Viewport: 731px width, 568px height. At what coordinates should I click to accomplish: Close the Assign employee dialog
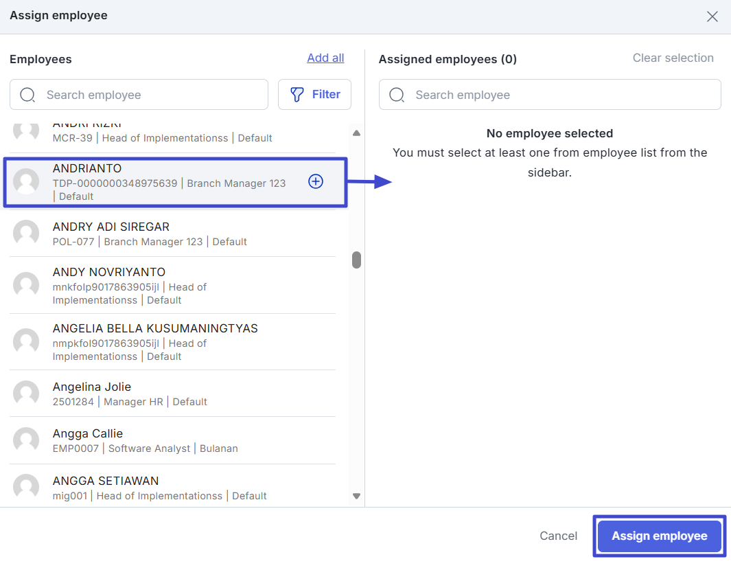(x=712, y=16)
